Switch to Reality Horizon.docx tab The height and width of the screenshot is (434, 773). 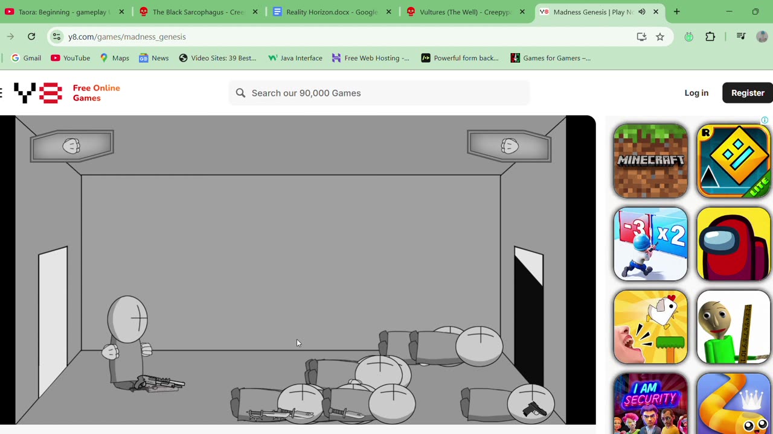click(x=331, y=12)
